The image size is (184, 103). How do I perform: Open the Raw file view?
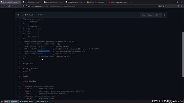pos(143,15)
